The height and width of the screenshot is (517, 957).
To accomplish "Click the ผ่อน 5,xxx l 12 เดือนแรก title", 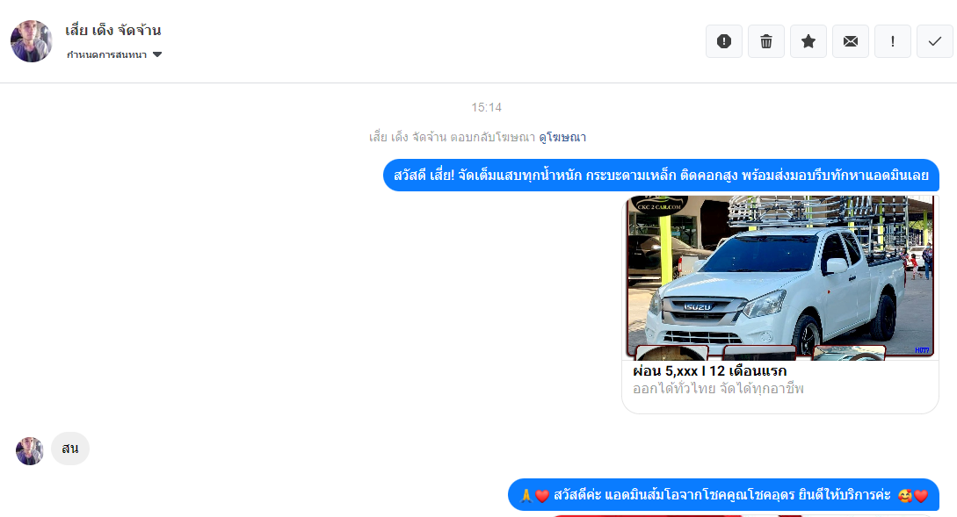I will point(710,370).
